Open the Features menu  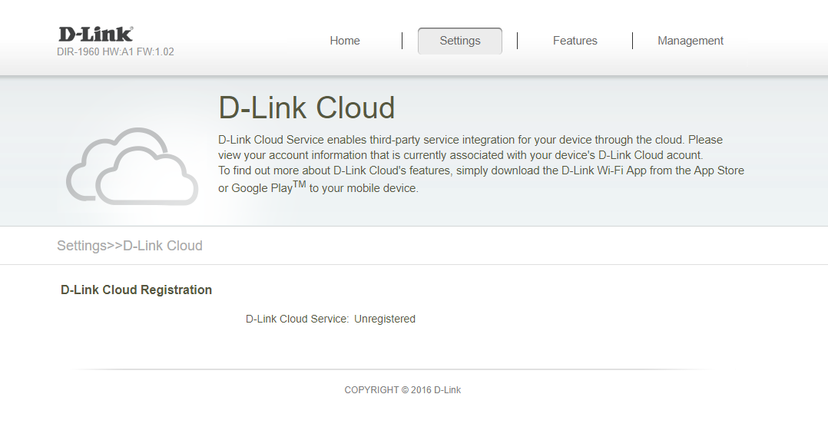pos(575,41)
